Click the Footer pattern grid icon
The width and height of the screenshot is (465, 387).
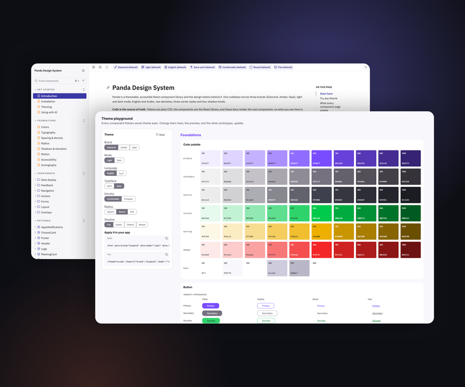[x=39, y=238]
